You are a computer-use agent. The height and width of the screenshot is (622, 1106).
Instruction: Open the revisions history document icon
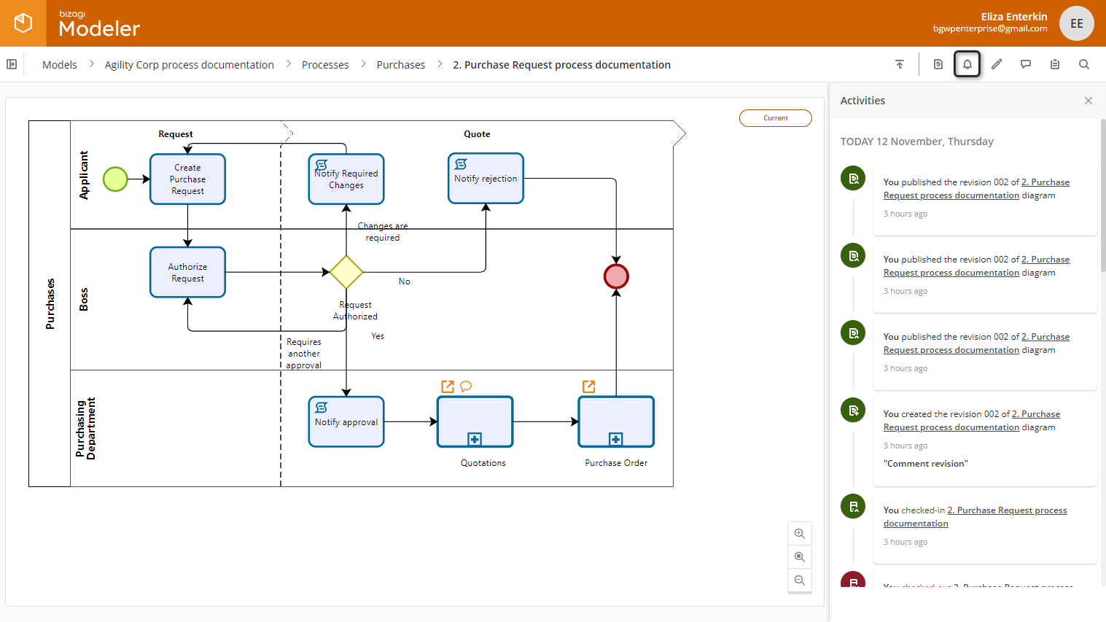938,64
